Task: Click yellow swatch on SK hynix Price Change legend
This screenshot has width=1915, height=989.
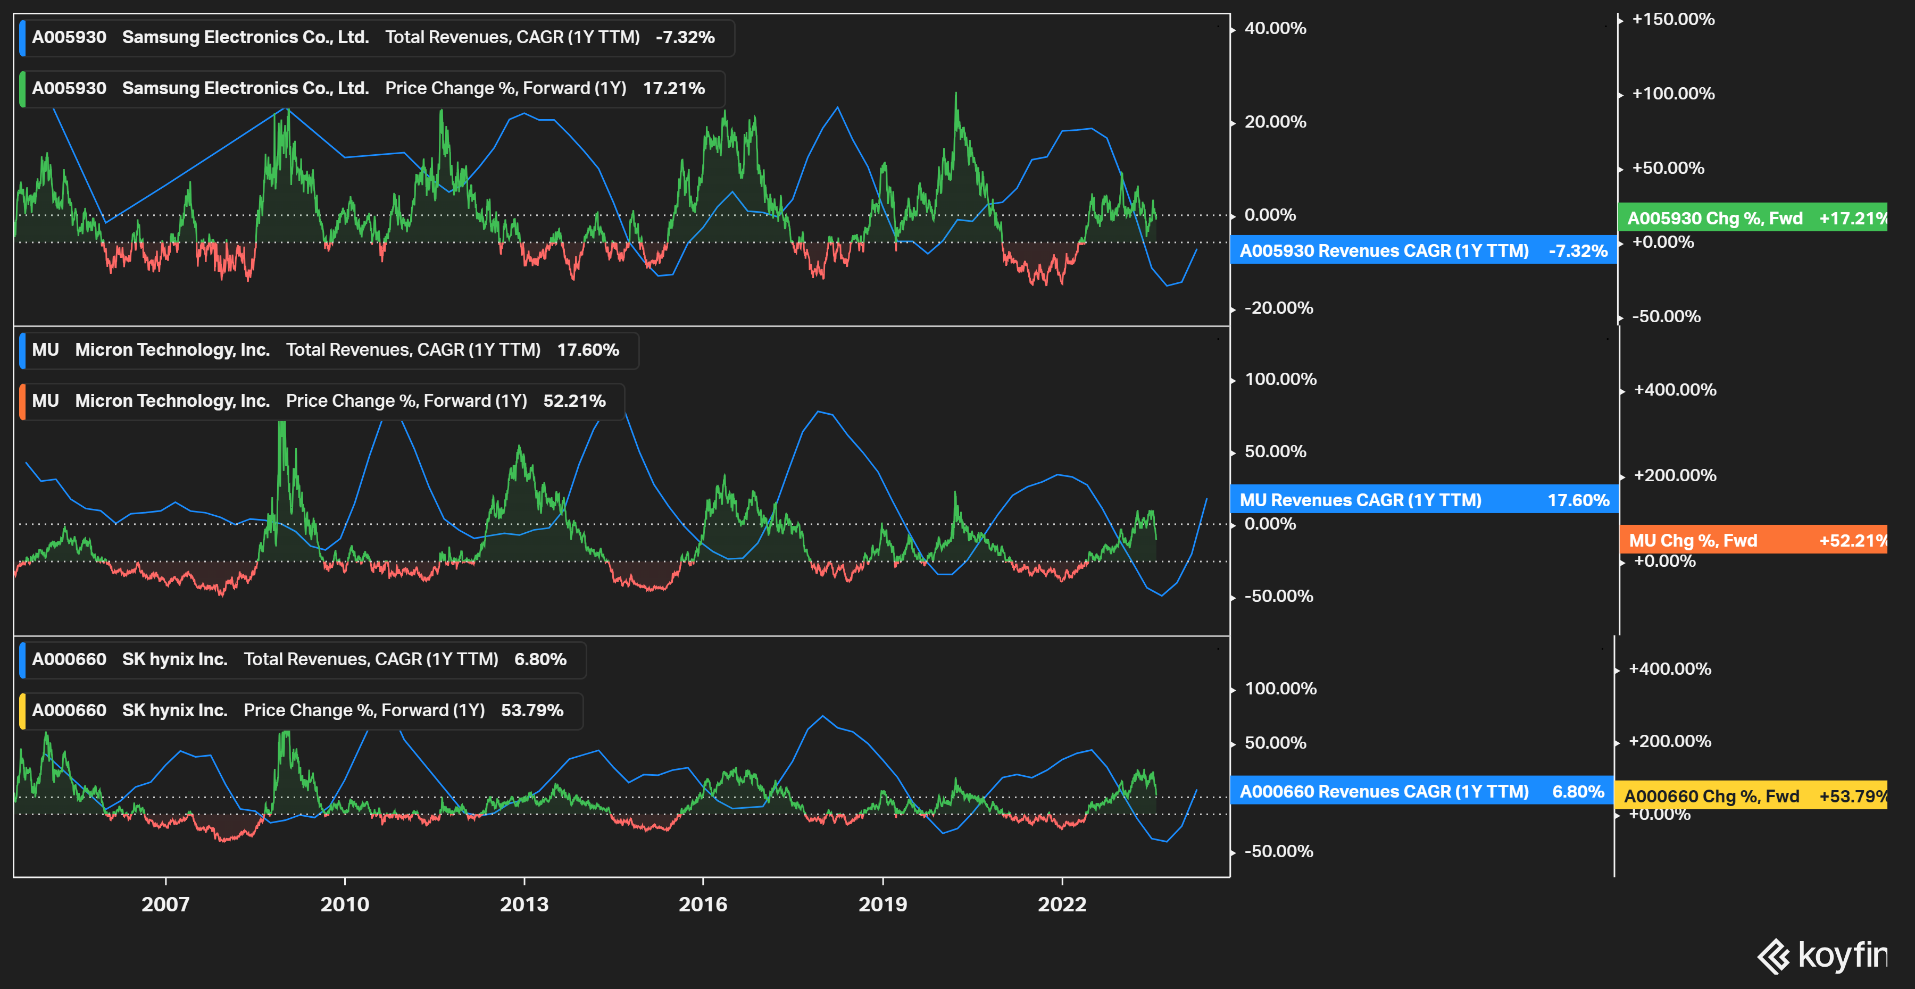Action: pyautogui.click(x=22, y=711)
